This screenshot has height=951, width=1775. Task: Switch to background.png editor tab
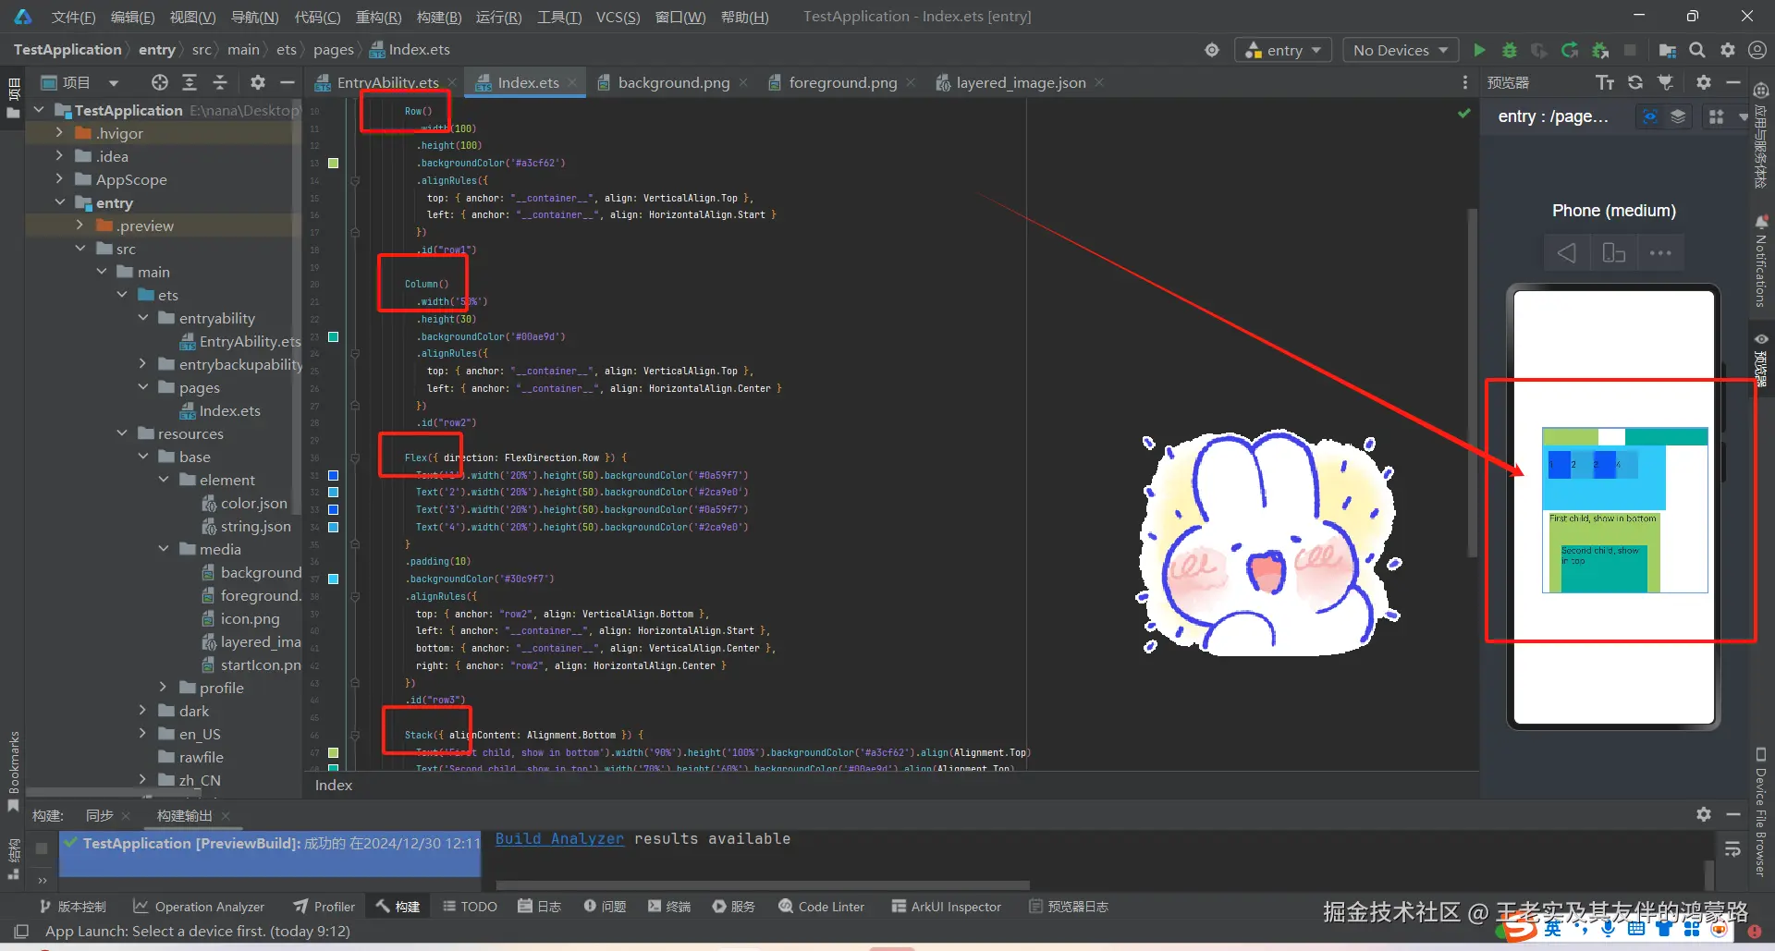click(673, 82)
